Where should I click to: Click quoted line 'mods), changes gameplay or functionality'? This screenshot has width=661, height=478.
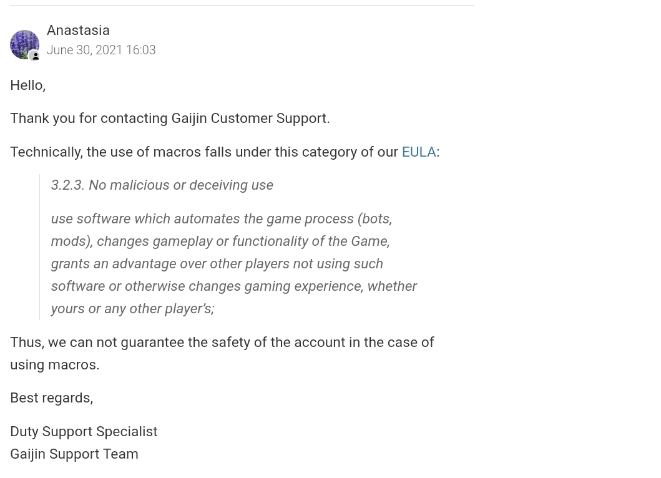[220, 241]
